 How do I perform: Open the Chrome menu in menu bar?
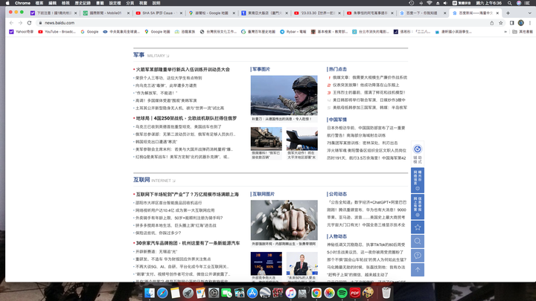[22, 3]
